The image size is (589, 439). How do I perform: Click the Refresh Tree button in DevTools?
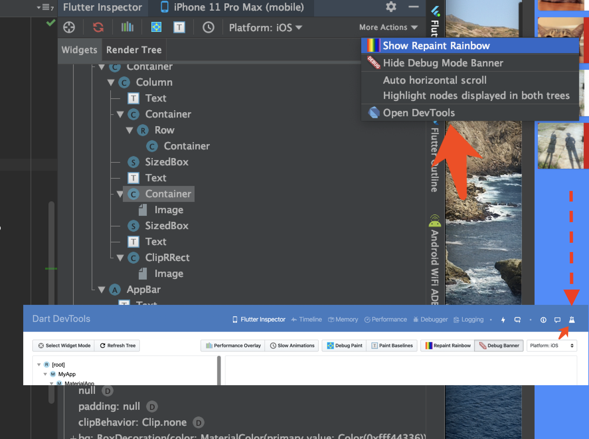point(118,345)
